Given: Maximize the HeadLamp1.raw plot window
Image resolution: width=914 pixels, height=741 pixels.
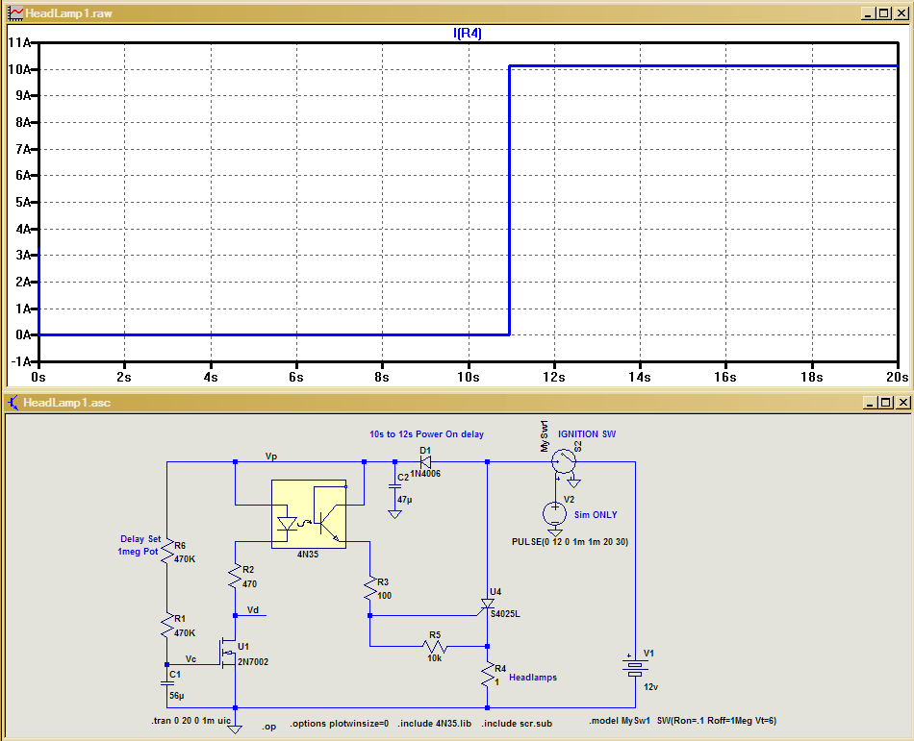Looking at the screenshot, I should (884, 13).
